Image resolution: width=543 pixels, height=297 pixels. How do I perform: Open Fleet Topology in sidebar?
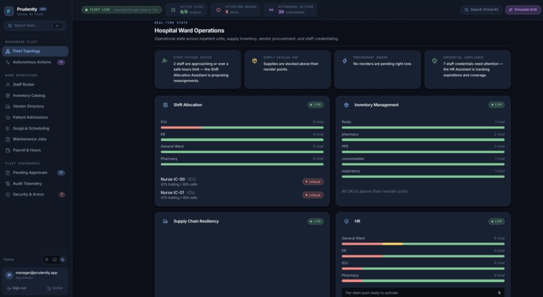point(35,51)
